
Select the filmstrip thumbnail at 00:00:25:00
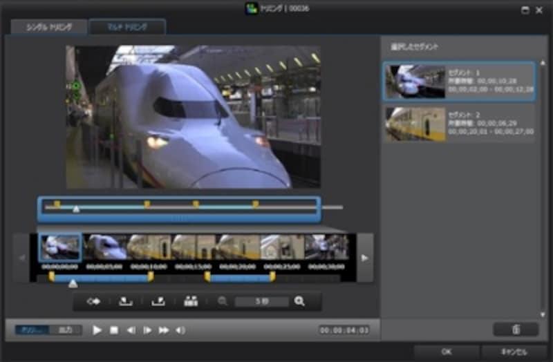point(282,247)
